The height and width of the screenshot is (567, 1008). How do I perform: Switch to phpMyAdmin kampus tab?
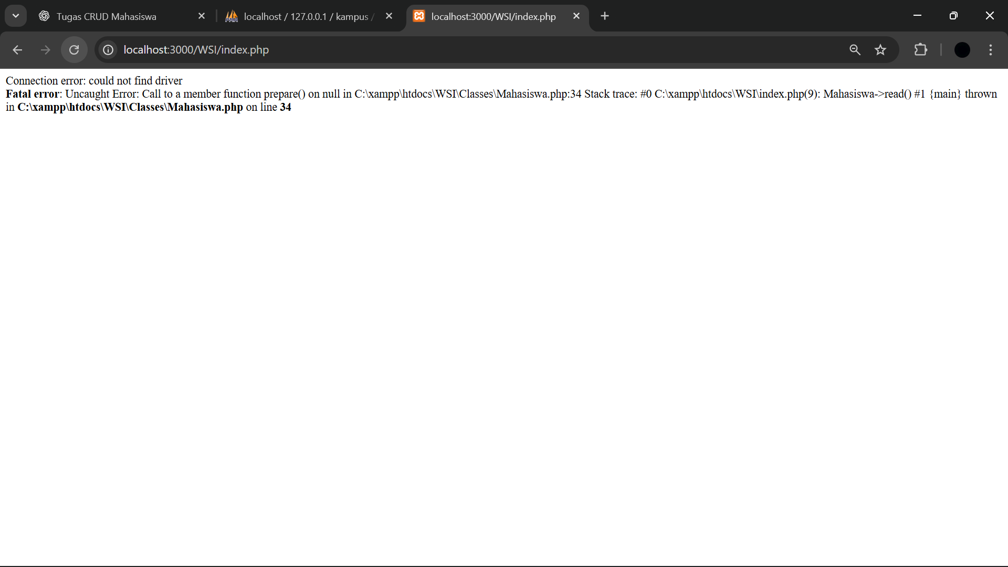pyautogui.click(x=304, y=16)
